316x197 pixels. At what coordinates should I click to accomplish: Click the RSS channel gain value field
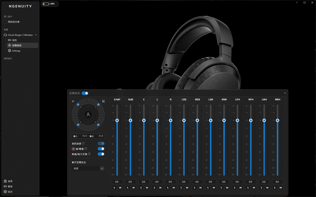point(197,182)
